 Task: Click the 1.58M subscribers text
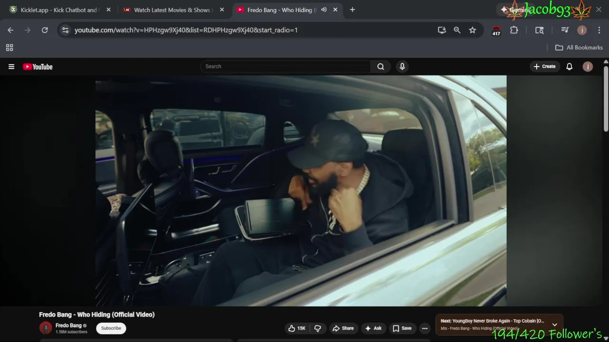pyautogui.click(x=71, y=332)
